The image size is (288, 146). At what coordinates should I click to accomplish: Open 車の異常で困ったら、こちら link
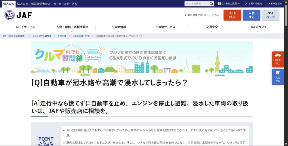[x=202, y=15]
